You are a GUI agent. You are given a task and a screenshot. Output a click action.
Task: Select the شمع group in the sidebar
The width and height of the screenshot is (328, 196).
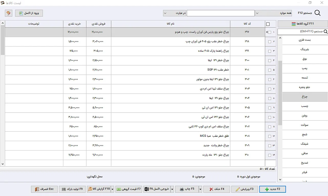[305, 134]
